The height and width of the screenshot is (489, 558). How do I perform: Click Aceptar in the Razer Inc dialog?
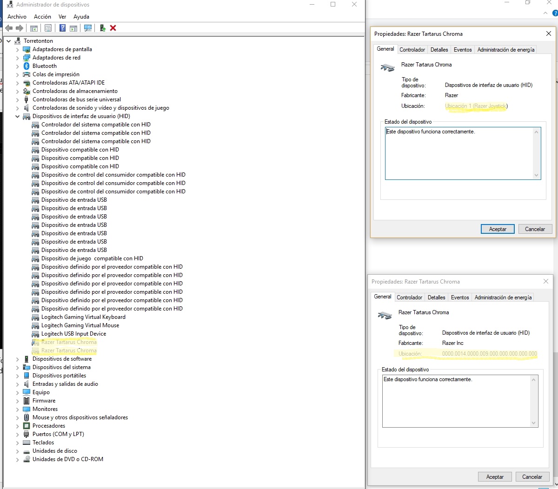pyautogui.click(x=495, y=477)
